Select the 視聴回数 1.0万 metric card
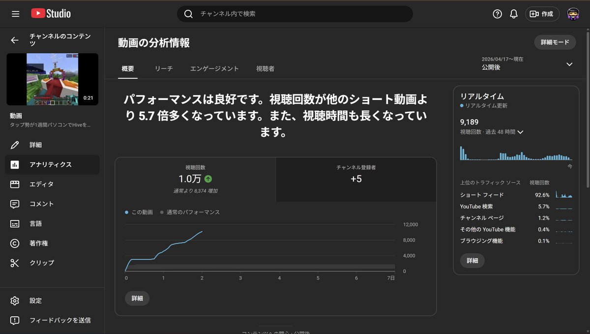The height and width of the screenshot is (334, 590). pos(195,179)
